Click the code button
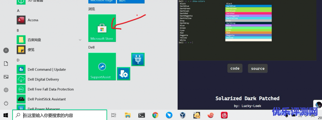 (x=235, y=68)
